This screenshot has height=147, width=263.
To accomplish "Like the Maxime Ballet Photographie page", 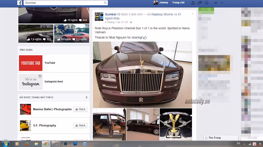I will click(x=80, y=109).
